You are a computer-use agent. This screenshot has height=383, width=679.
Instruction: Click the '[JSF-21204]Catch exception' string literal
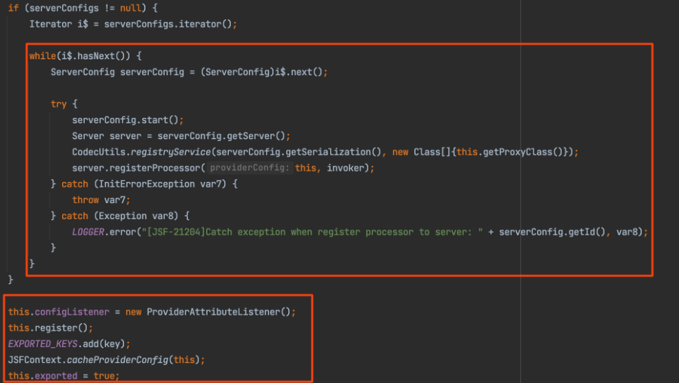coord(312,232)
